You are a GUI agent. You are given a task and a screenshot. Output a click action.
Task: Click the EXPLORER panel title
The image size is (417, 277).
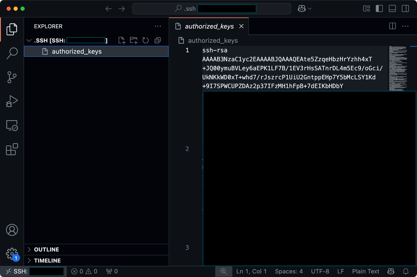[48, 26]
